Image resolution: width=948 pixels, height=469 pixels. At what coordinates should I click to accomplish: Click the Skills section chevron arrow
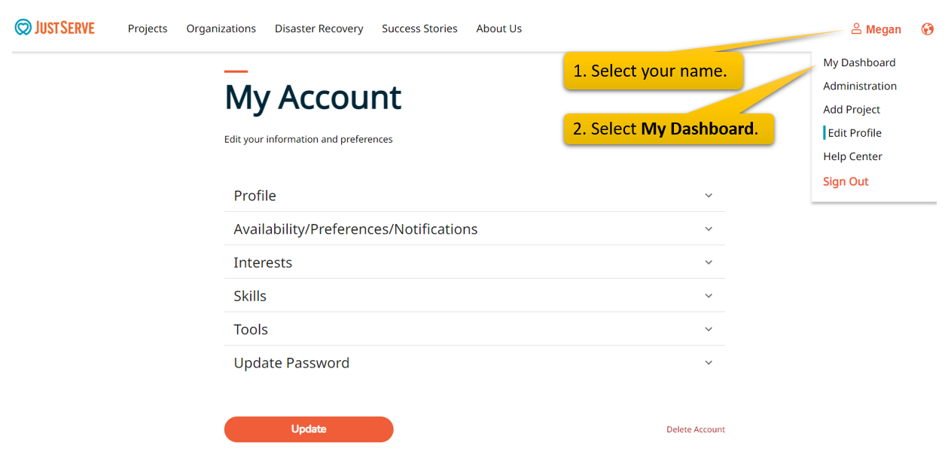tap(708, 296)
